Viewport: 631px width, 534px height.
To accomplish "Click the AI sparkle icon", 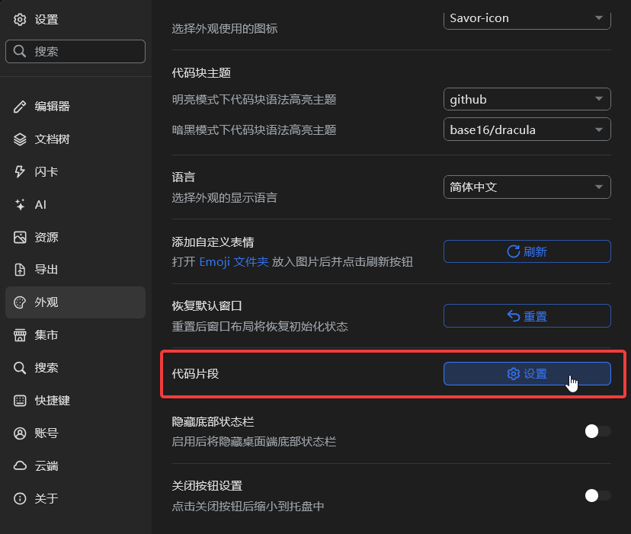I will pos(20,204).
